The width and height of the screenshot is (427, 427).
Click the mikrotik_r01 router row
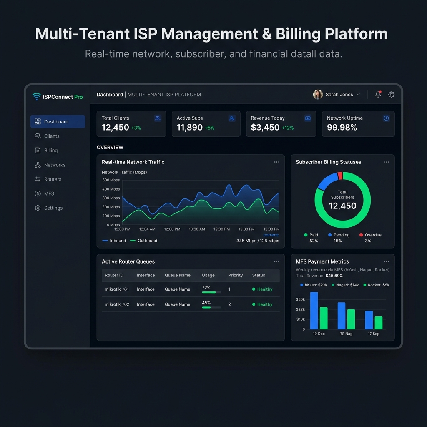(191, 289)
